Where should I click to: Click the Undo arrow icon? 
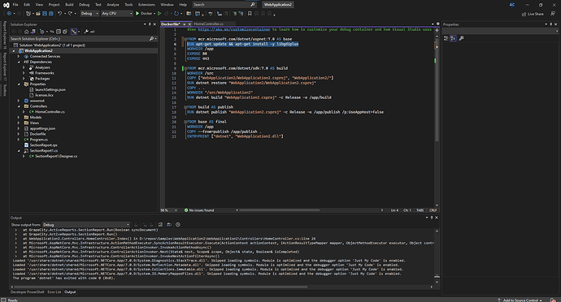pos(59,14)
